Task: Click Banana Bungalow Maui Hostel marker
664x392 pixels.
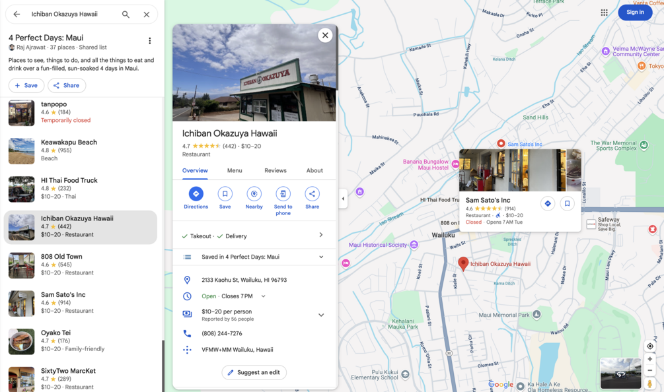Action: [x=455, y=164]
